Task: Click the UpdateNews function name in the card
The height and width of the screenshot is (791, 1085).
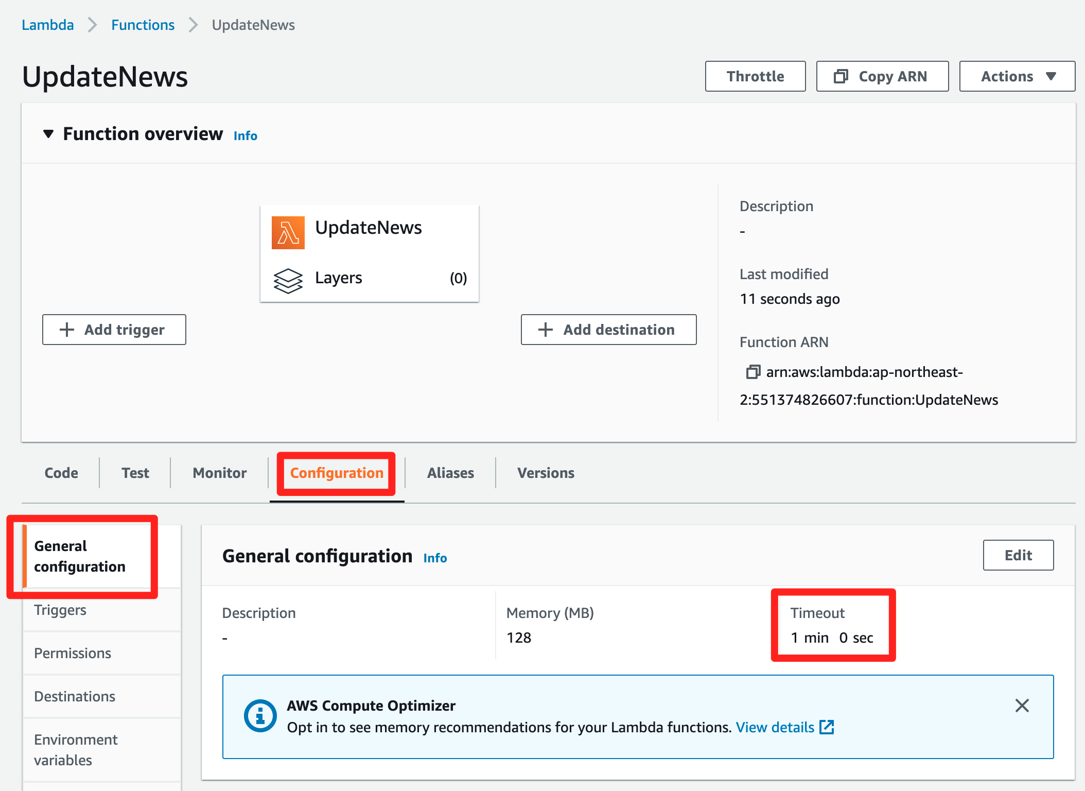Action: click(x=369, y=227)
